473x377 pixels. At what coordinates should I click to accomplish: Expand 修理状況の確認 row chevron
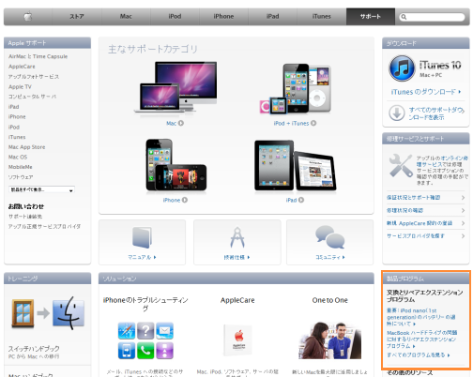click(x=463, y=211)
